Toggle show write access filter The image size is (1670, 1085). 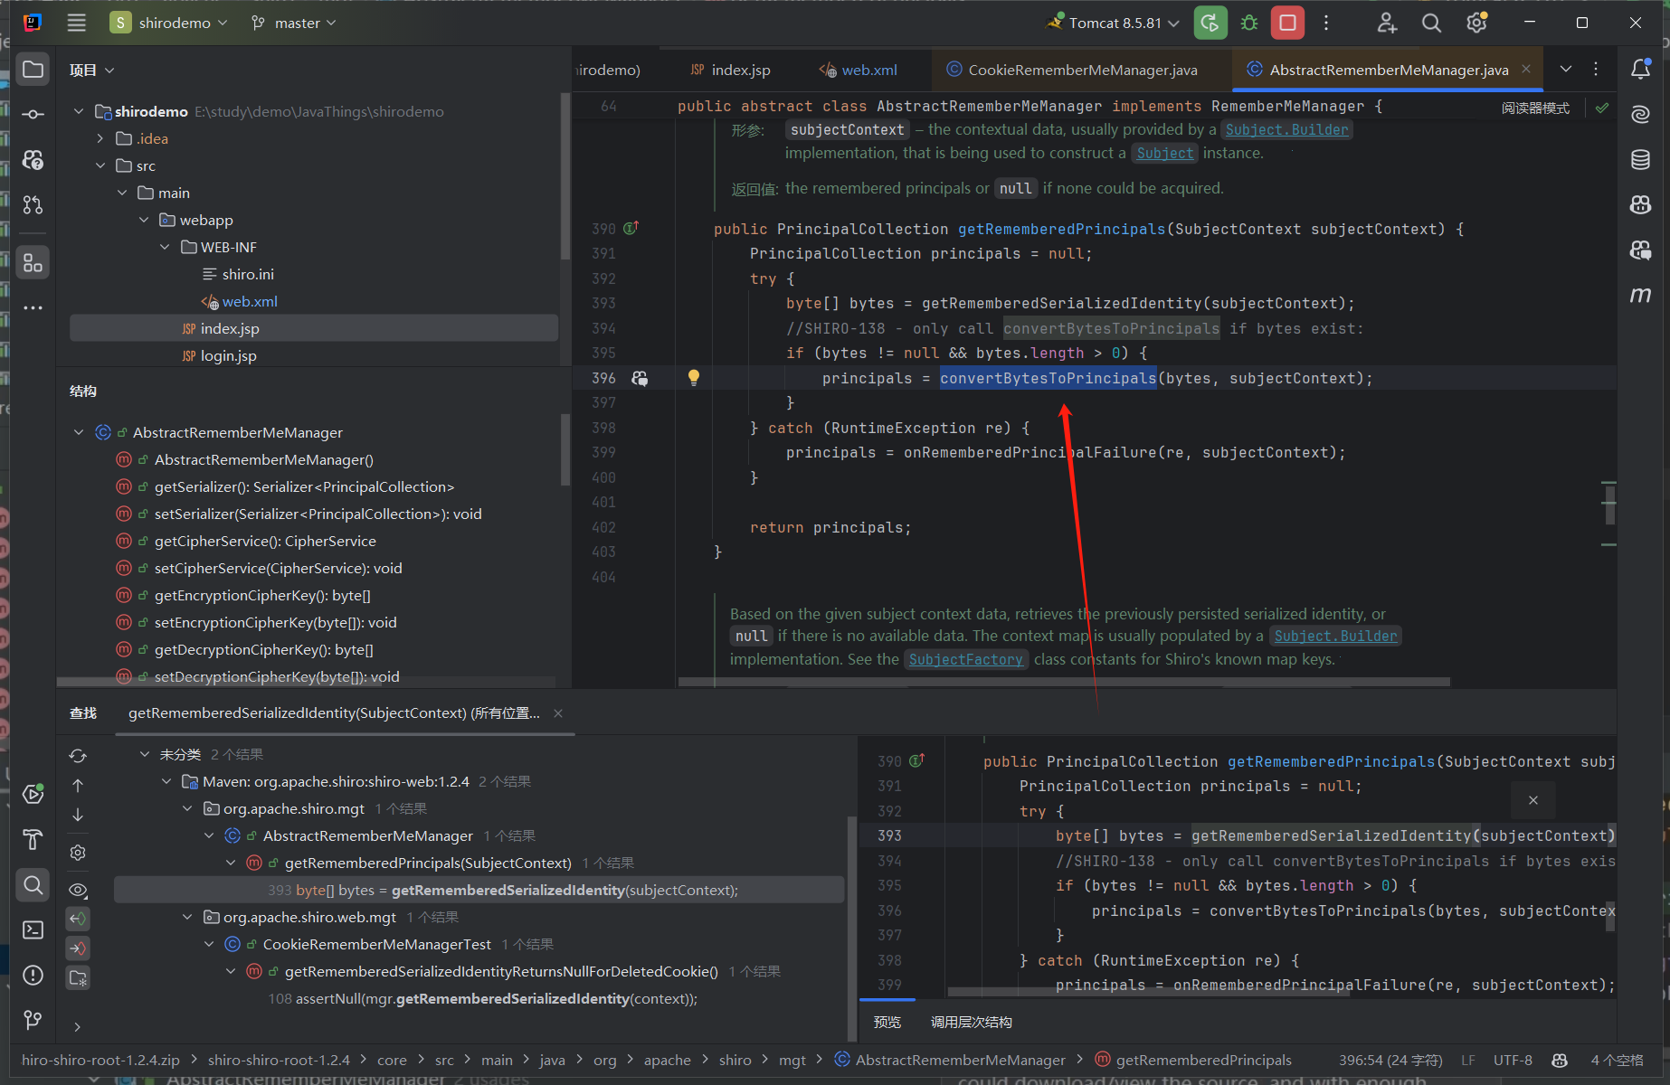click(x=78, y=948)
